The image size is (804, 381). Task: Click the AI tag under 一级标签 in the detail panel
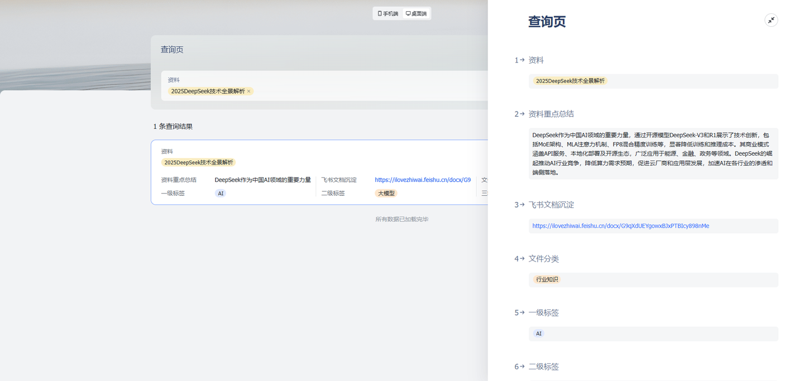(x=538, y=334)
